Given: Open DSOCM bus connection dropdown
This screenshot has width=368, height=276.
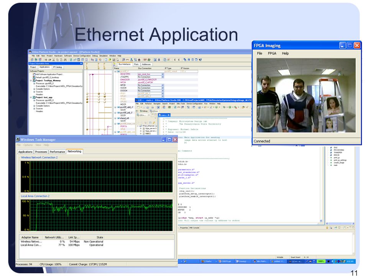Looking at the screenshot, I should 163,90.
